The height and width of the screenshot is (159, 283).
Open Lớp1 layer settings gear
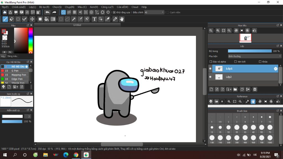click(276, 69)
